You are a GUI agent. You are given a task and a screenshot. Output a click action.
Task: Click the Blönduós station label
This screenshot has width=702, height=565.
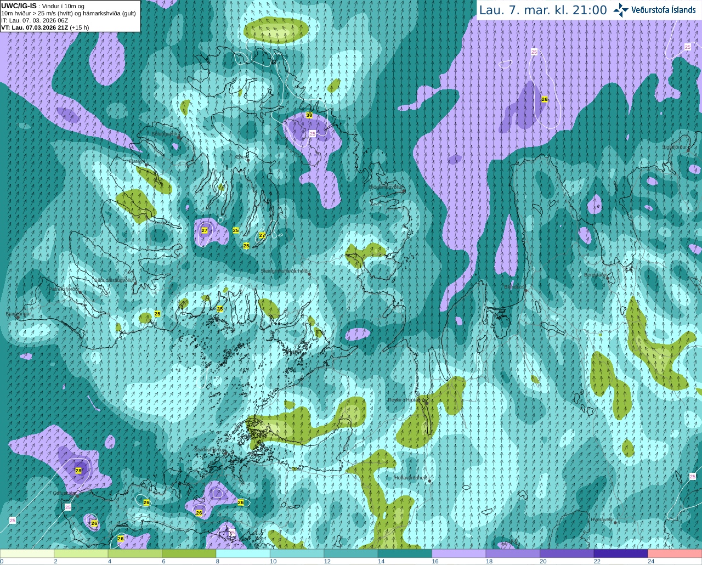pyautogui.click(x=514, y=286)
